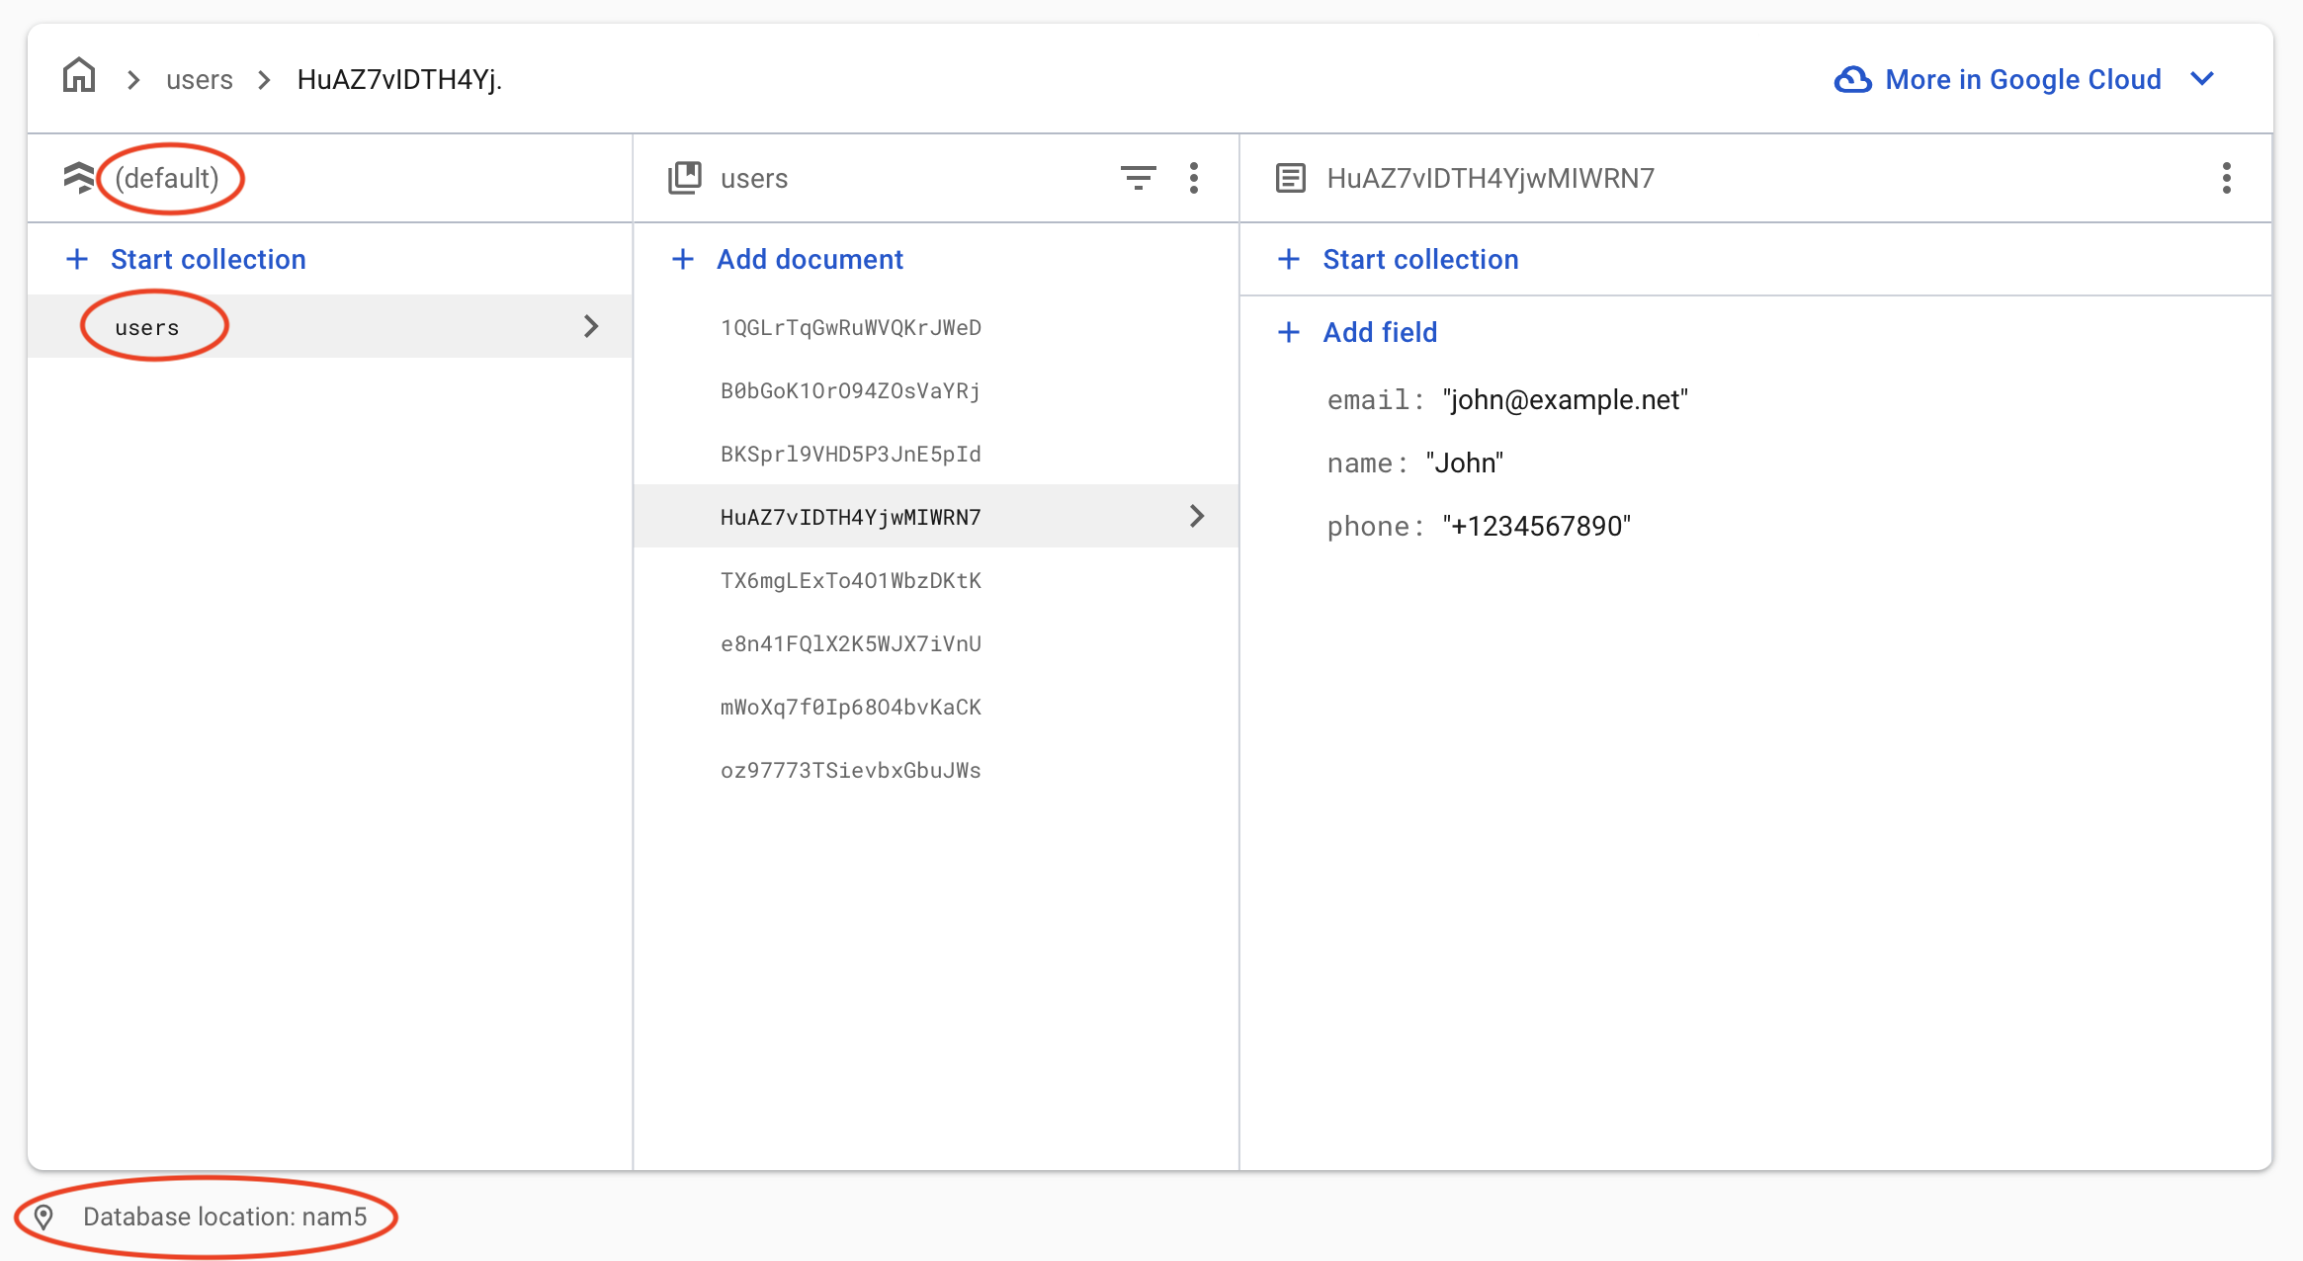Go to Firestore root via home icon
The height and width of the screenshot is (1261, 2303).
coord(79,75)
